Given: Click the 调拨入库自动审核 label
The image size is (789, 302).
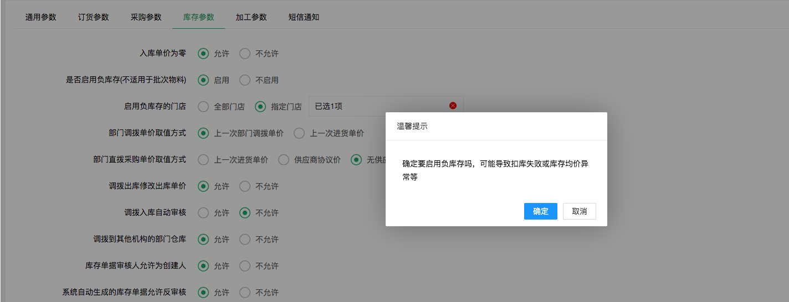Looking at the screenshot, I should coord(155,213).
